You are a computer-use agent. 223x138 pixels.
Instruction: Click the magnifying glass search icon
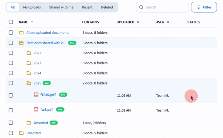point(141,7)
